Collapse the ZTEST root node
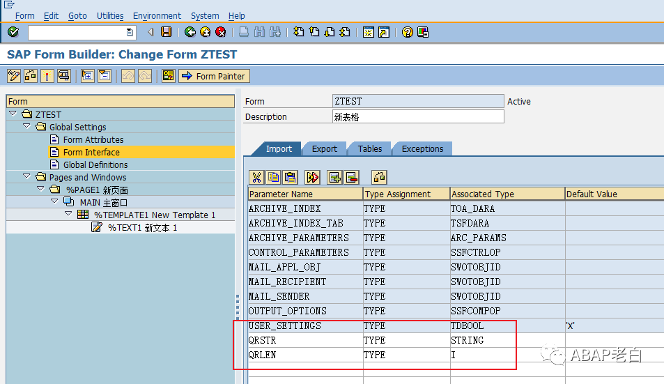 tap(13, 114)
